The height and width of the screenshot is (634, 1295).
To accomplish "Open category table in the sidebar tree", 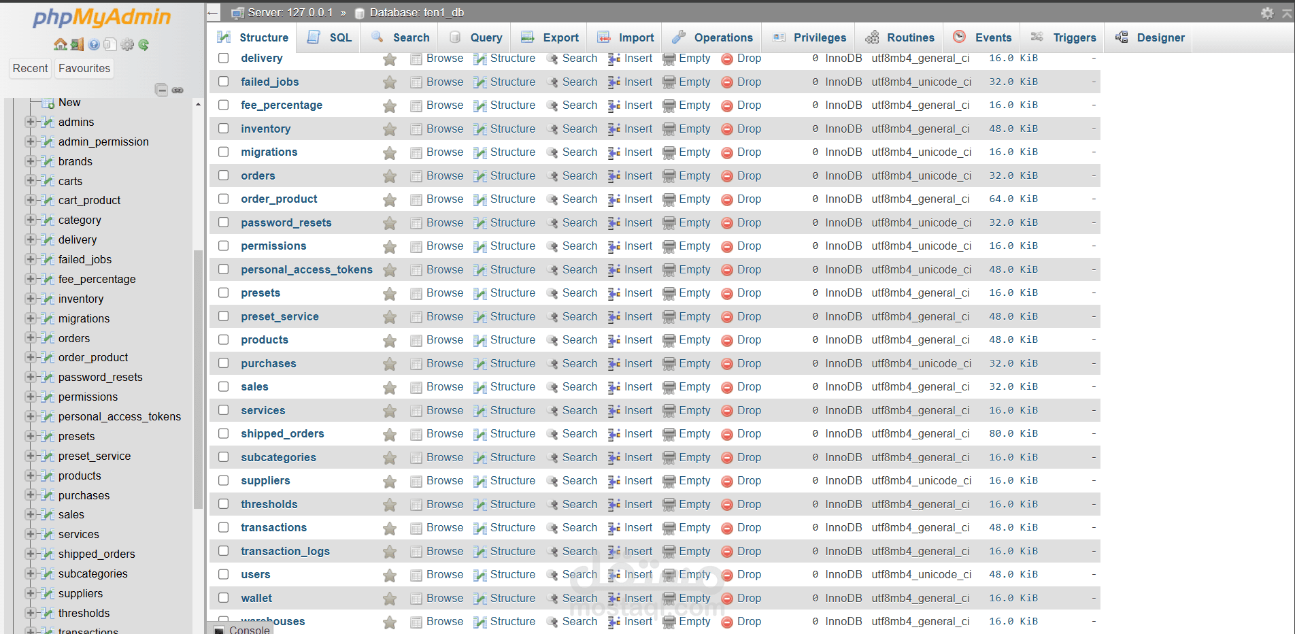I will coord(80,220).
